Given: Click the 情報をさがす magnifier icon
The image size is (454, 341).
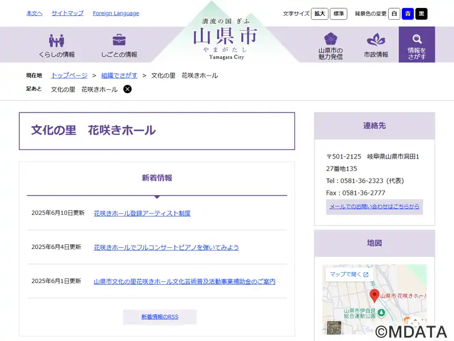Looking at the screenshot, I should click(417, 39).
